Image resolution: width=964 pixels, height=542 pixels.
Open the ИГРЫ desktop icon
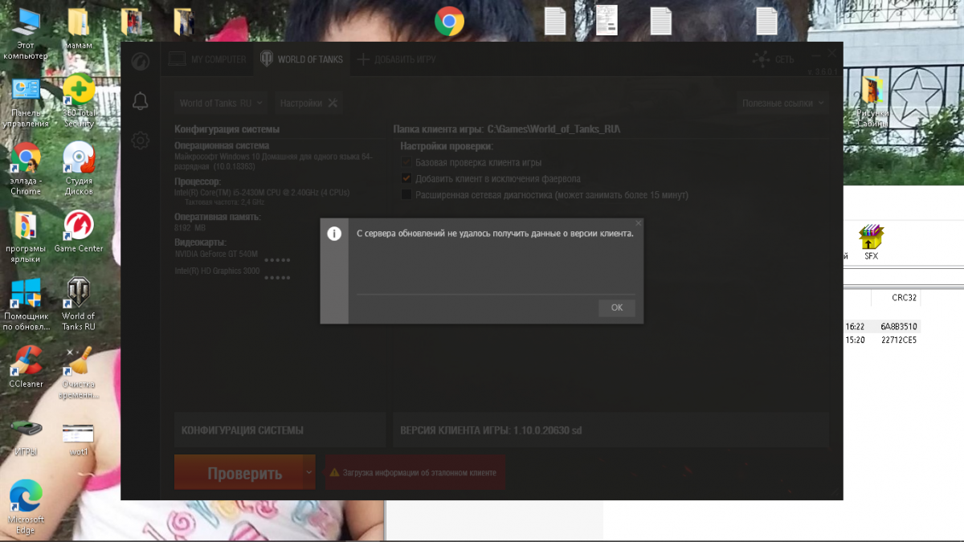point(26,438)
